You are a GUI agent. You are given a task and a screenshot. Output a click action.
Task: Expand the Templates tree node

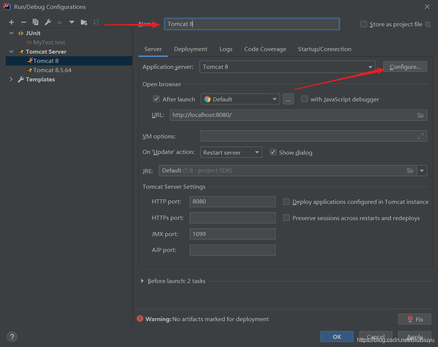(x=11, y=79)
